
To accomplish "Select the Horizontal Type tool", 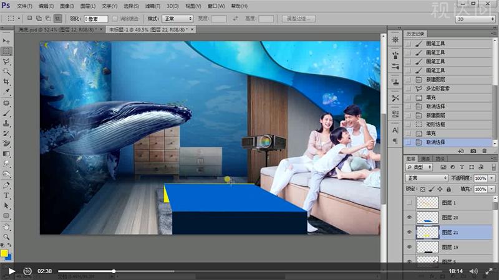I will (6, 195).
